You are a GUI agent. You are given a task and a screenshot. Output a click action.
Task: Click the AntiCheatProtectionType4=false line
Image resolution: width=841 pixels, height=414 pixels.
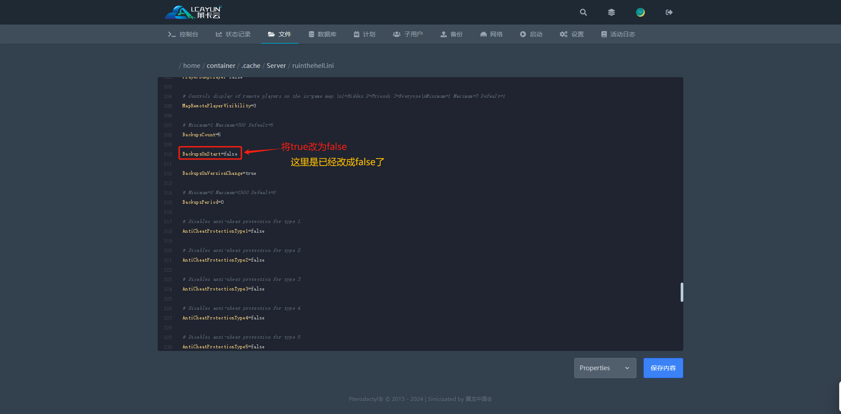pyautogui.click(x=223, y=318)
